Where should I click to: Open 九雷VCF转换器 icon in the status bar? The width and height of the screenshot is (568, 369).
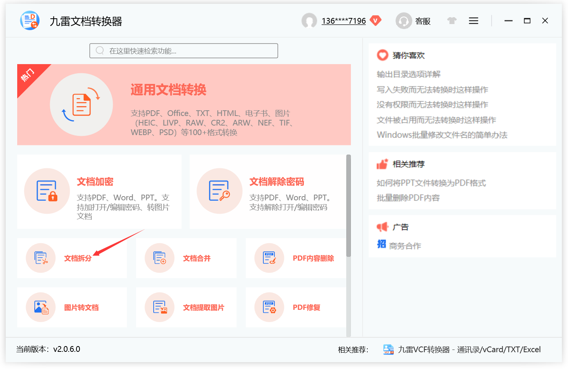point(388,350)
